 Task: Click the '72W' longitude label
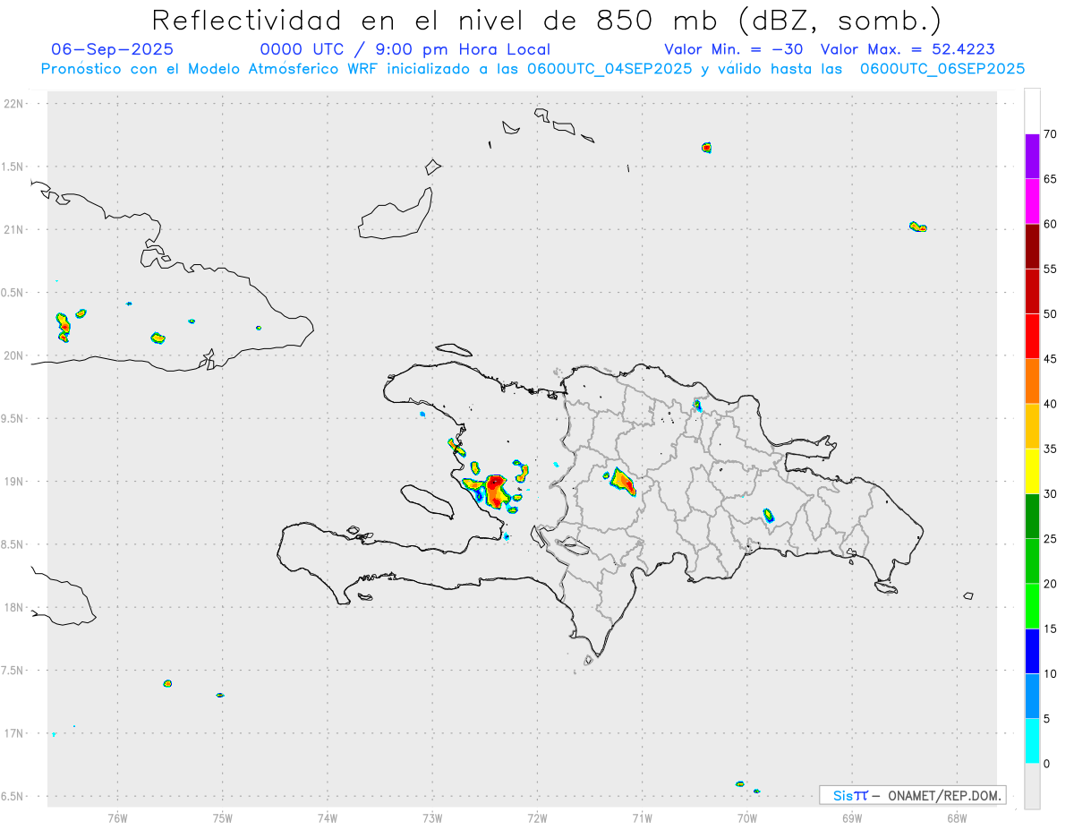point(537,817)
